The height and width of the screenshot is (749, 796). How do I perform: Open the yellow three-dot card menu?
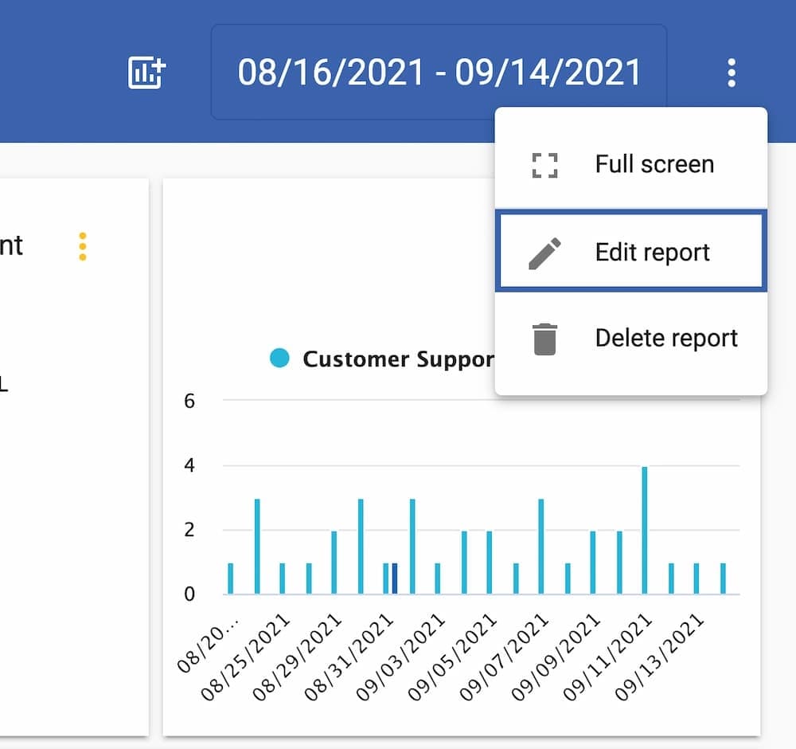82,246
